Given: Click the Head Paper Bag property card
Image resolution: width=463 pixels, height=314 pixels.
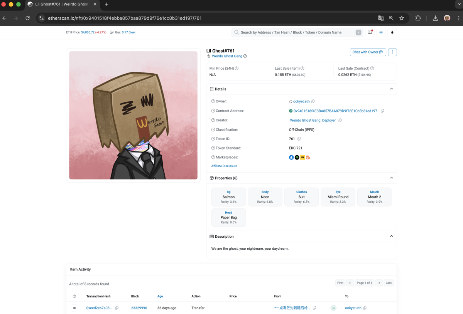Looking at the screenshot, I should coord(228,217).
